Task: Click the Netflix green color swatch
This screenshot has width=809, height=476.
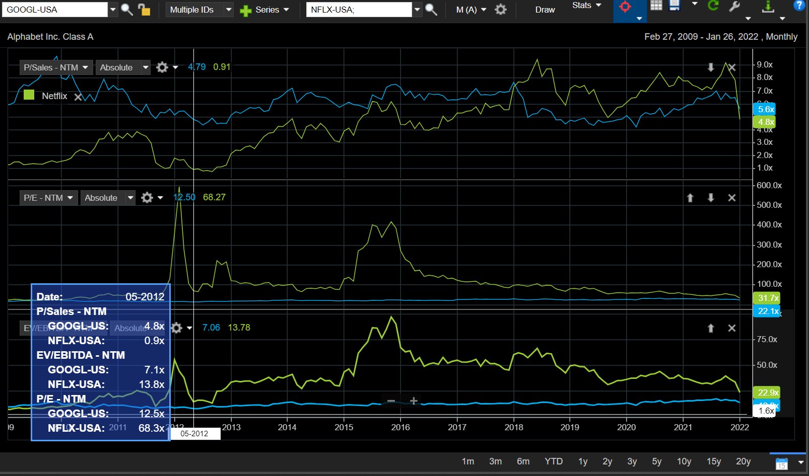Action: click(29, 95)
